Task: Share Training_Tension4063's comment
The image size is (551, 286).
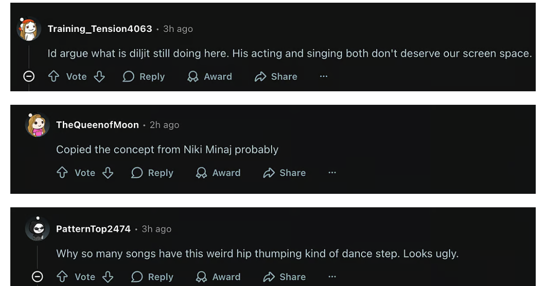Action: click(276, 76)
